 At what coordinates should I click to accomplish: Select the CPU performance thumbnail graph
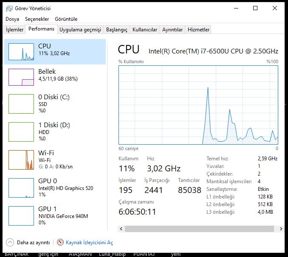pos(21,52)
